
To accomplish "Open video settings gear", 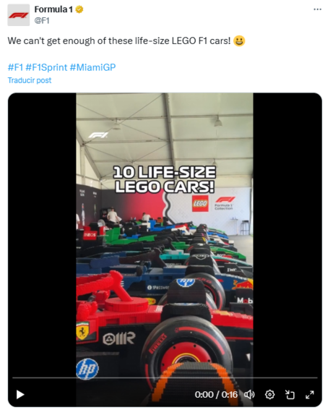I will [x=269, y=394].
